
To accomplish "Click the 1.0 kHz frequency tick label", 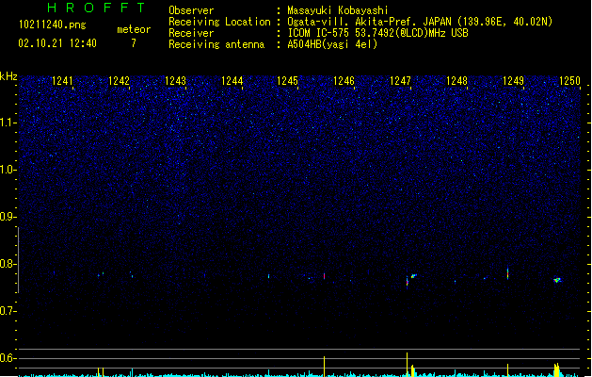I will coord(7,170).
